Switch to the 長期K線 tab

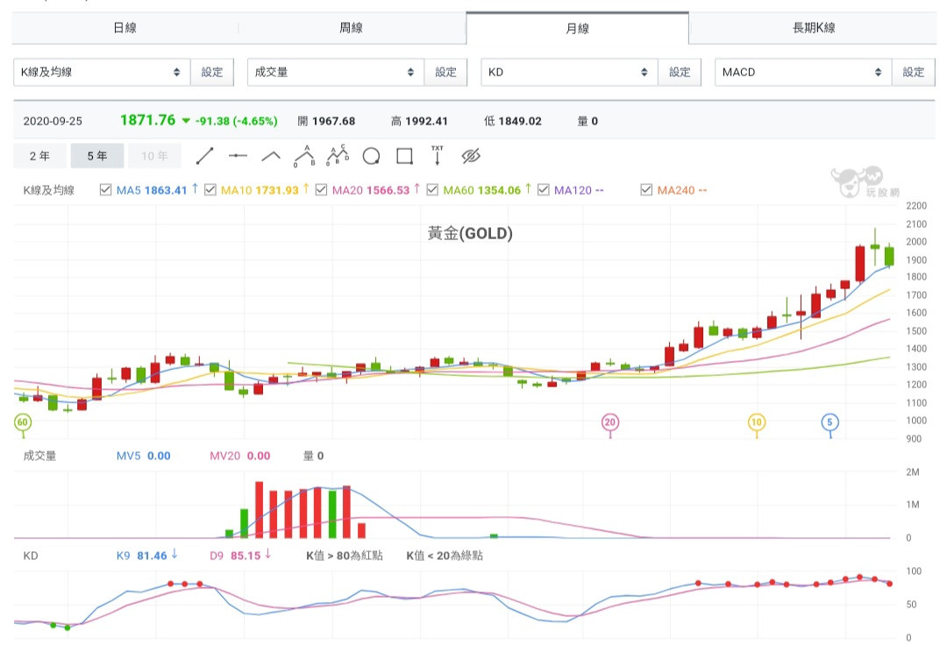pos(813,28)
